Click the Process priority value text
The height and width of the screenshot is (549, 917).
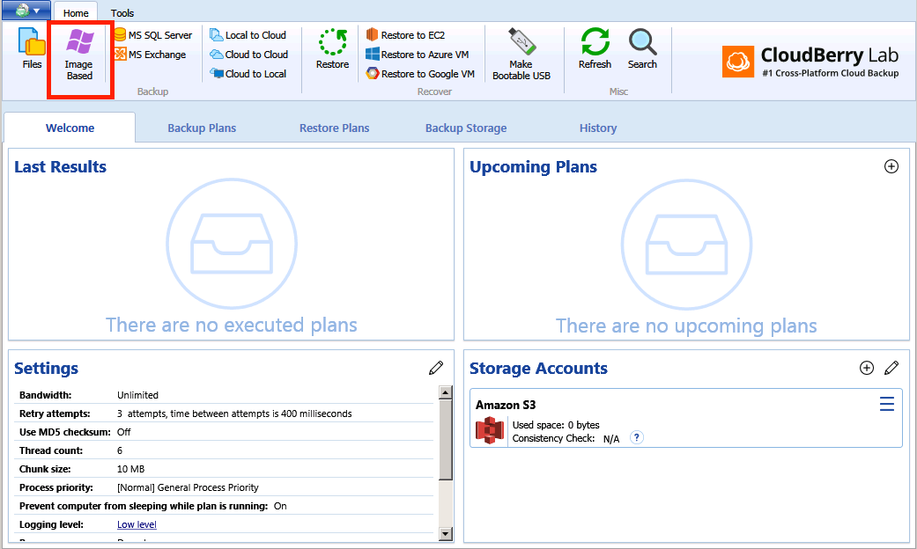pyautogui.click(x=187, y=487)
